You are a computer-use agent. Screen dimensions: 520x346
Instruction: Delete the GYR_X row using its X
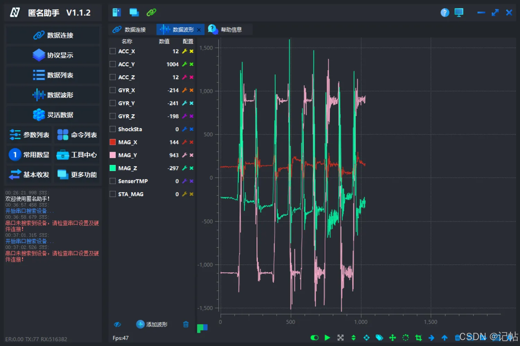pyautogui.click(x=191, y=90)
